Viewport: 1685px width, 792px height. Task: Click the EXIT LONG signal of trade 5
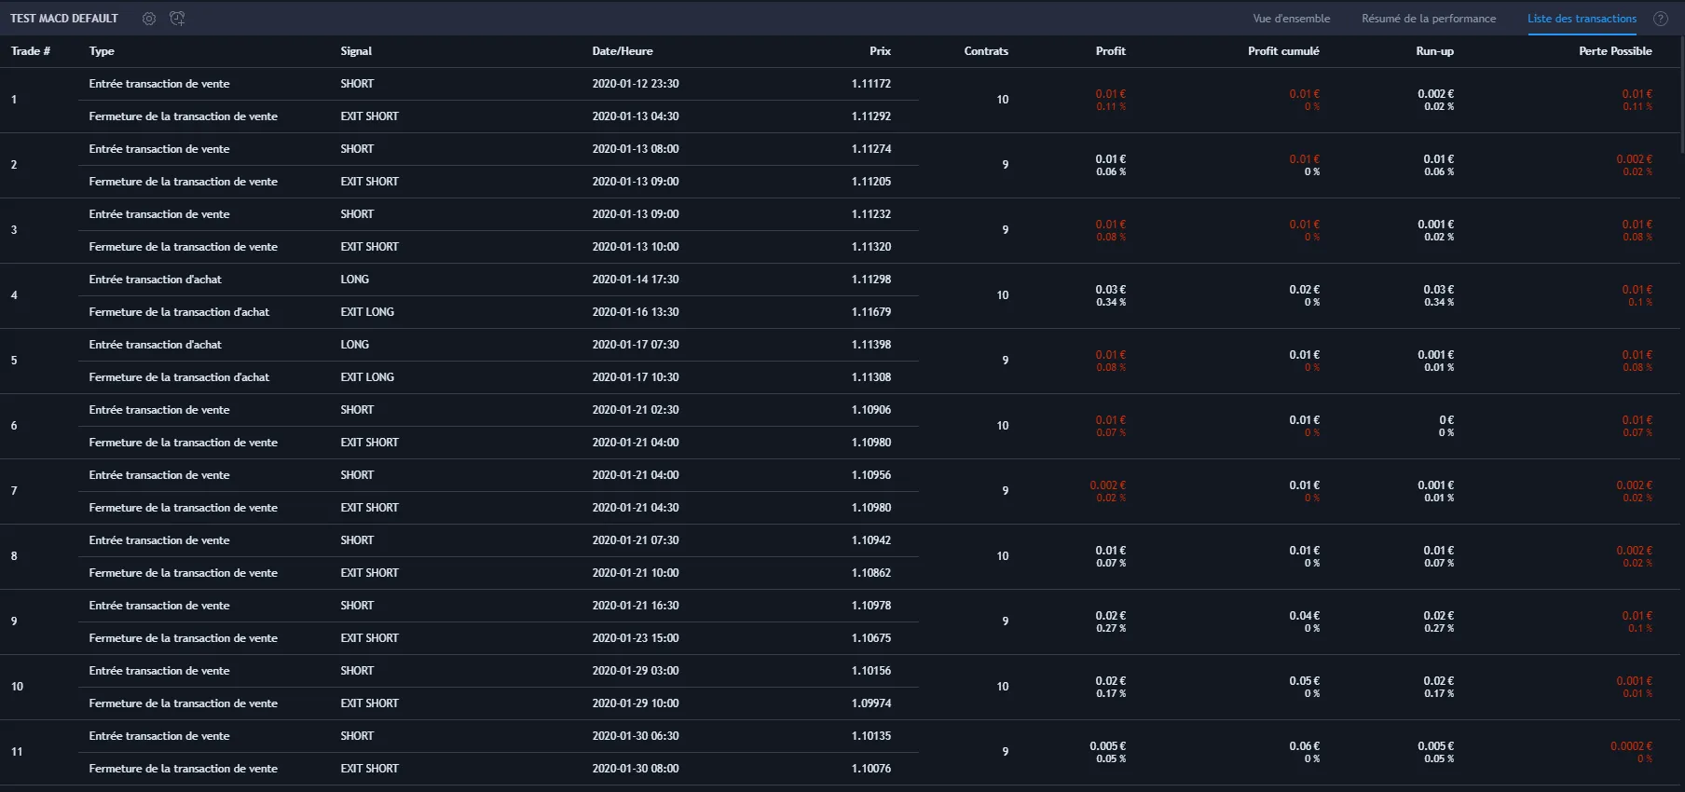point(367,377)
